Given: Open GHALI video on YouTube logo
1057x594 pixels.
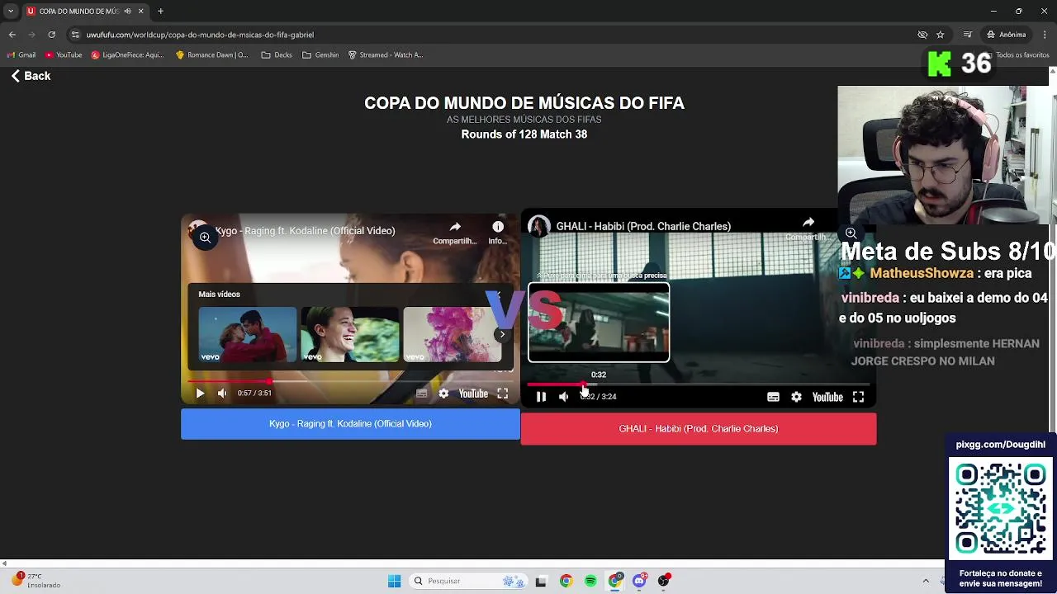Looking at the screenshot, I should [827, 397].
